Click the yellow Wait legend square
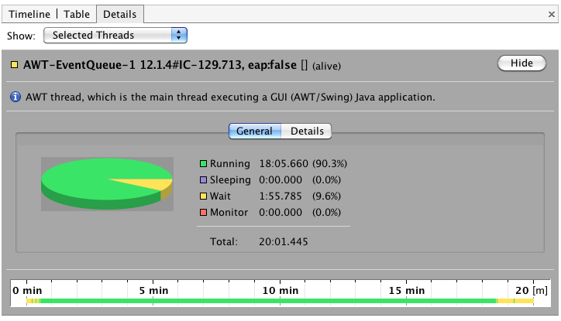This screenshot has height=321, width=561. point(203,196)
